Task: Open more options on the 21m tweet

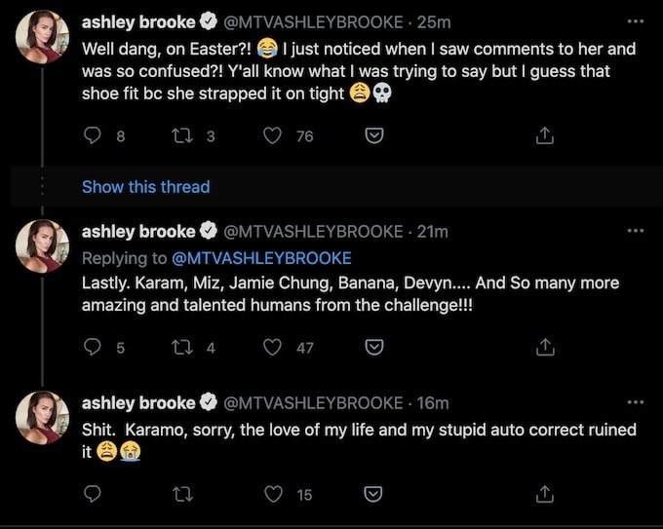Action: [635, 231]
